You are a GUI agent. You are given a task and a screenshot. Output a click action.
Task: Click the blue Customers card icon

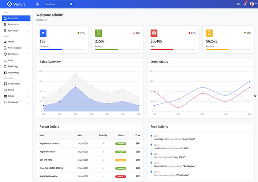click(43, 33)
